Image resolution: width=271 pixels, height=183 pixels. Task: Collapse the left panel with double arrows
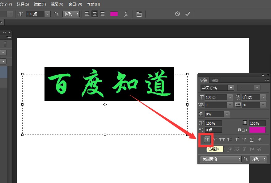[x=5, y=32]
